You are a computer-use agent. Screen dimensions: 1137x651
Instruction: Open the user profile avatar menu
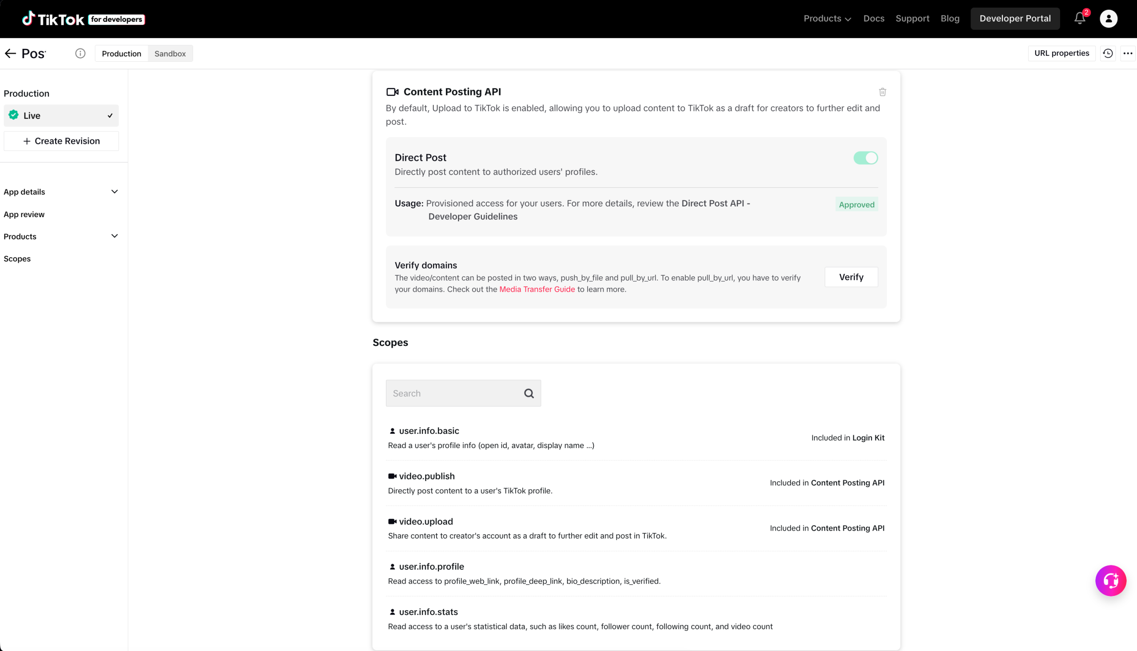coord(1109,19)
